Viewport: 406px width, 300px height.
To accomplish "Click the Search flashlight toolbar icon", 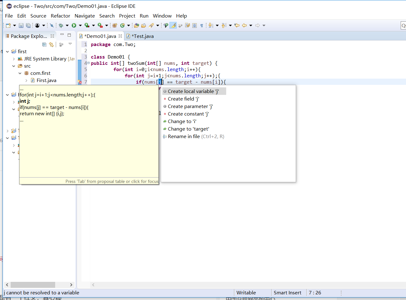I will [x=151, y=25].
